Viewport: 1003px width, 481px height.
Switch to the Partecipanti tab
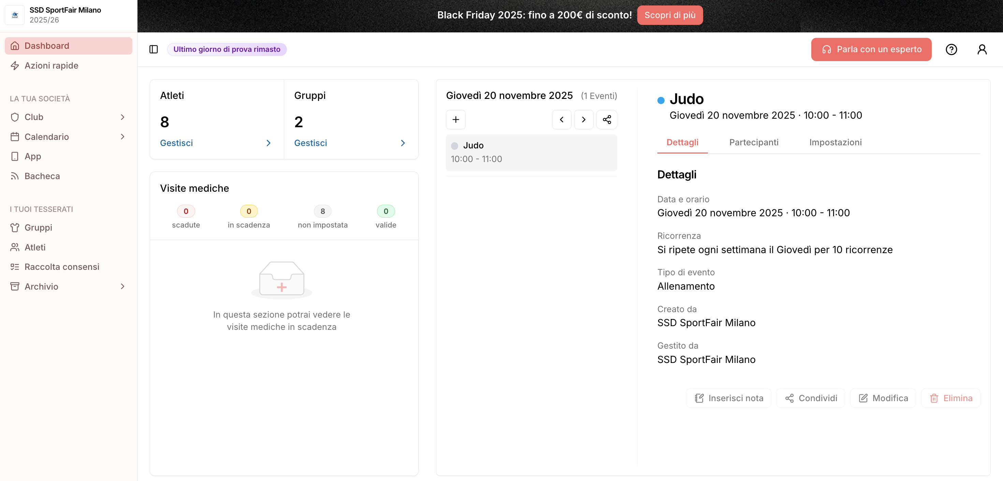pyautogui.click(x=753, y=142)
